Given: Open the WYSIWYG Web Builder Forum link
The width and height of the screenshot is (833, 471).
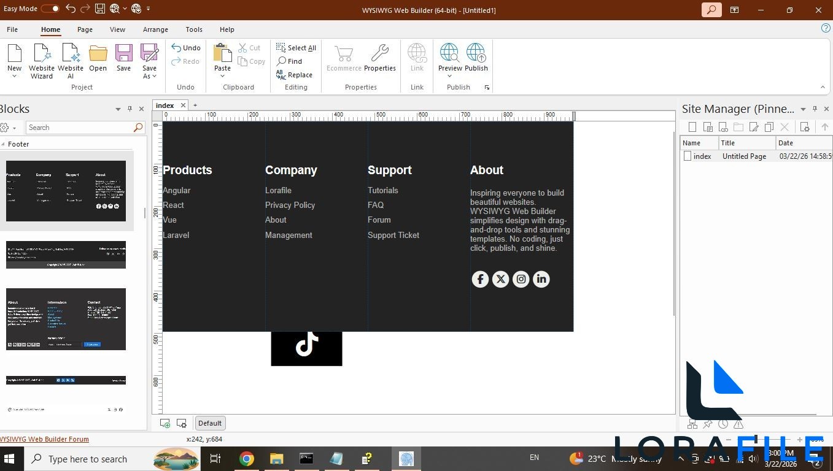Looking at the screenshot, I should (x=44, y=438).
